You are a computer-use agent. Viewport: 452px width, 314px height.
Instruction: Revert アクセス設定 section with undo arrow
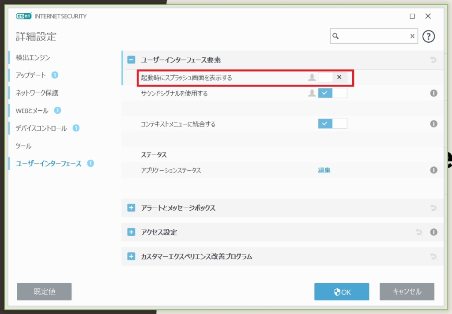419,232
